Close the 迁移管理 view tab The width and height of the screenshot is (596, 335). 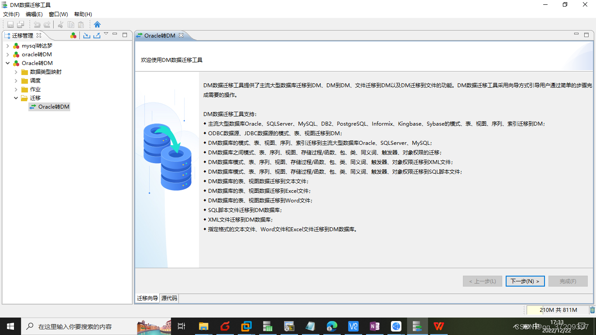point(39,35)
